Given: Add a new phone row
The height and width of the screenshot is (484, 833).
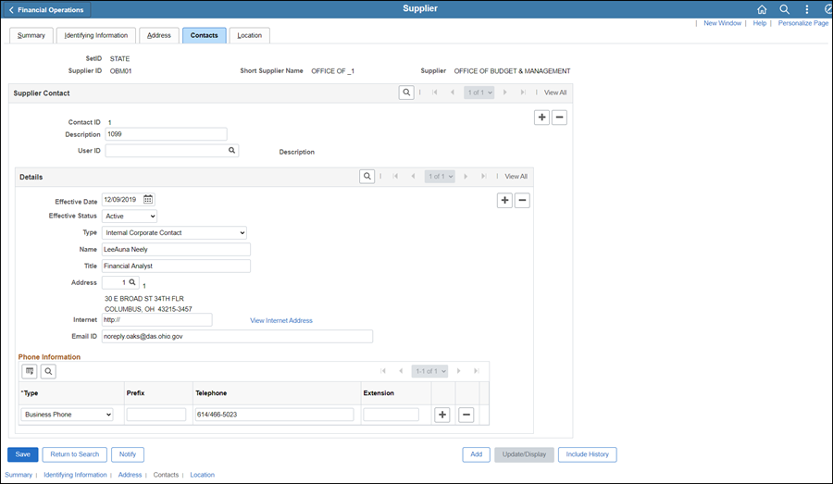Looking at the screenshot, I should (442, 415).
